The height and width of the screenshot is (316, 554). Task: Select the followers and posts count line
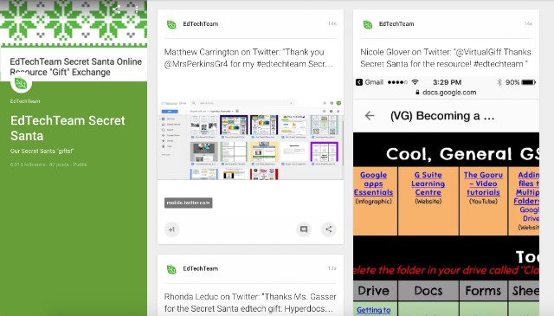[x=48, y=164]
